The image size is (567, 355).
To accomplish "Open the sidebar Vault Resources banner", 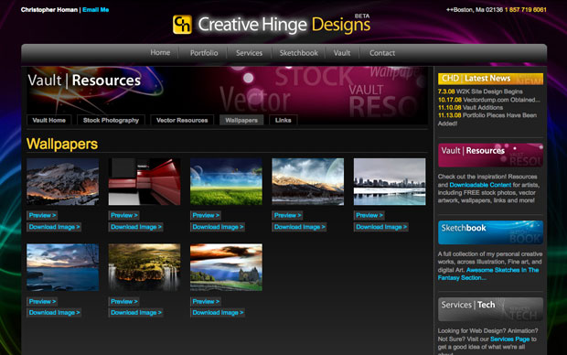I will [490, 156].
